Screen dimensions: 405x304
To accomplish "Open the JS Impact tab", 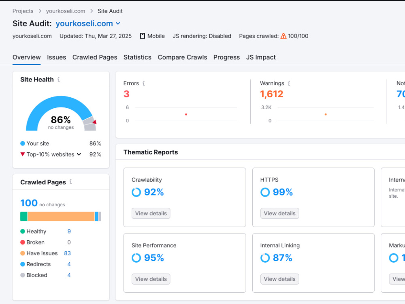I will pos(261,57).
